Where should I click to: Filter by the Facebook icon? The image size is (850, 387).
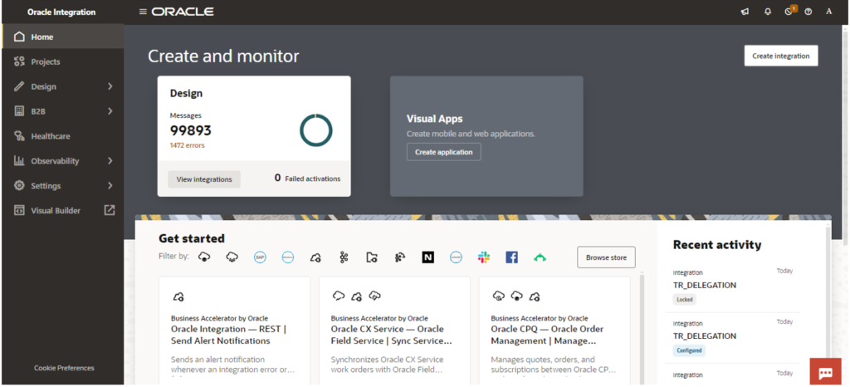511,257
